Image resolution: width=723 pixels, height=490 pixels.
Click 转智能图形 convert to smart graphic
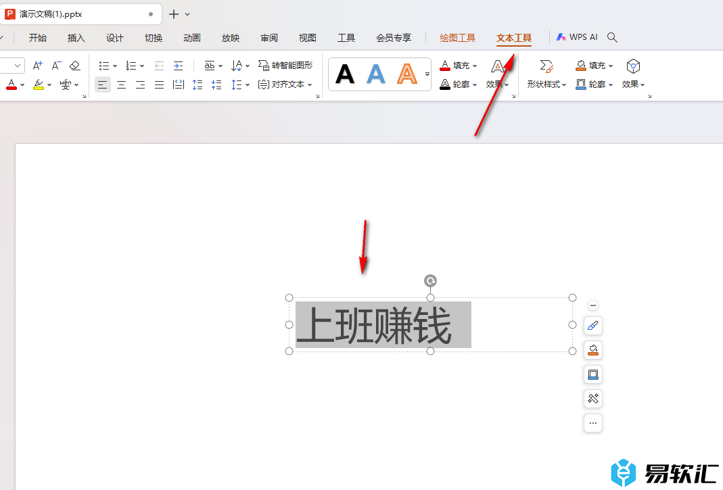tap(285, 66)
